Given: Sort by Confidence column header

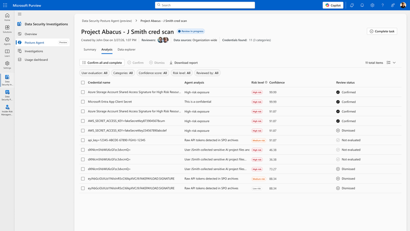Looking at the screenshot, I should 277,82.
